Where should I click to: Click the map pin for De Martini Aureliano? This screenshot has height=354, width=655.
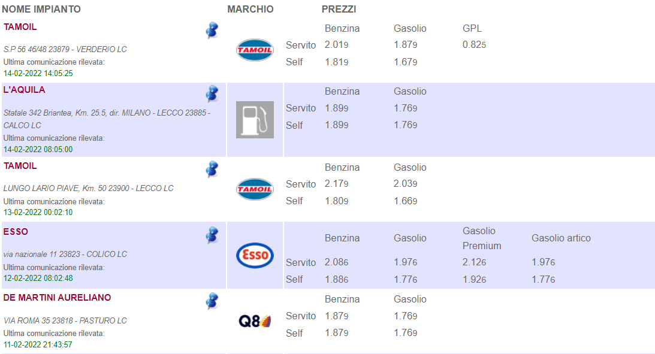[x=212, y=301]
